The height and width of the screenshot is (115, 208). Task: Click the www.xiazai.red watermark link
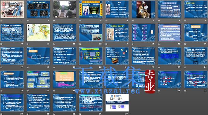pyautogui.click(x=107, y=91)
